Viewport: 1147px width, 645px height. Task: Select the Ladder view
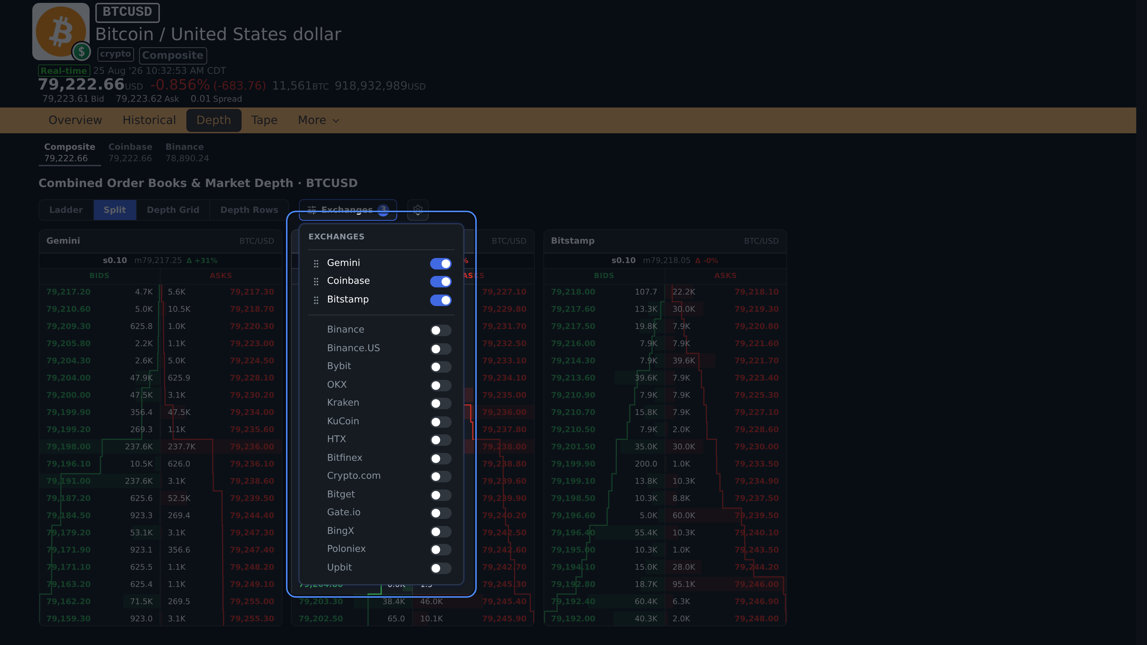(66, 210)
